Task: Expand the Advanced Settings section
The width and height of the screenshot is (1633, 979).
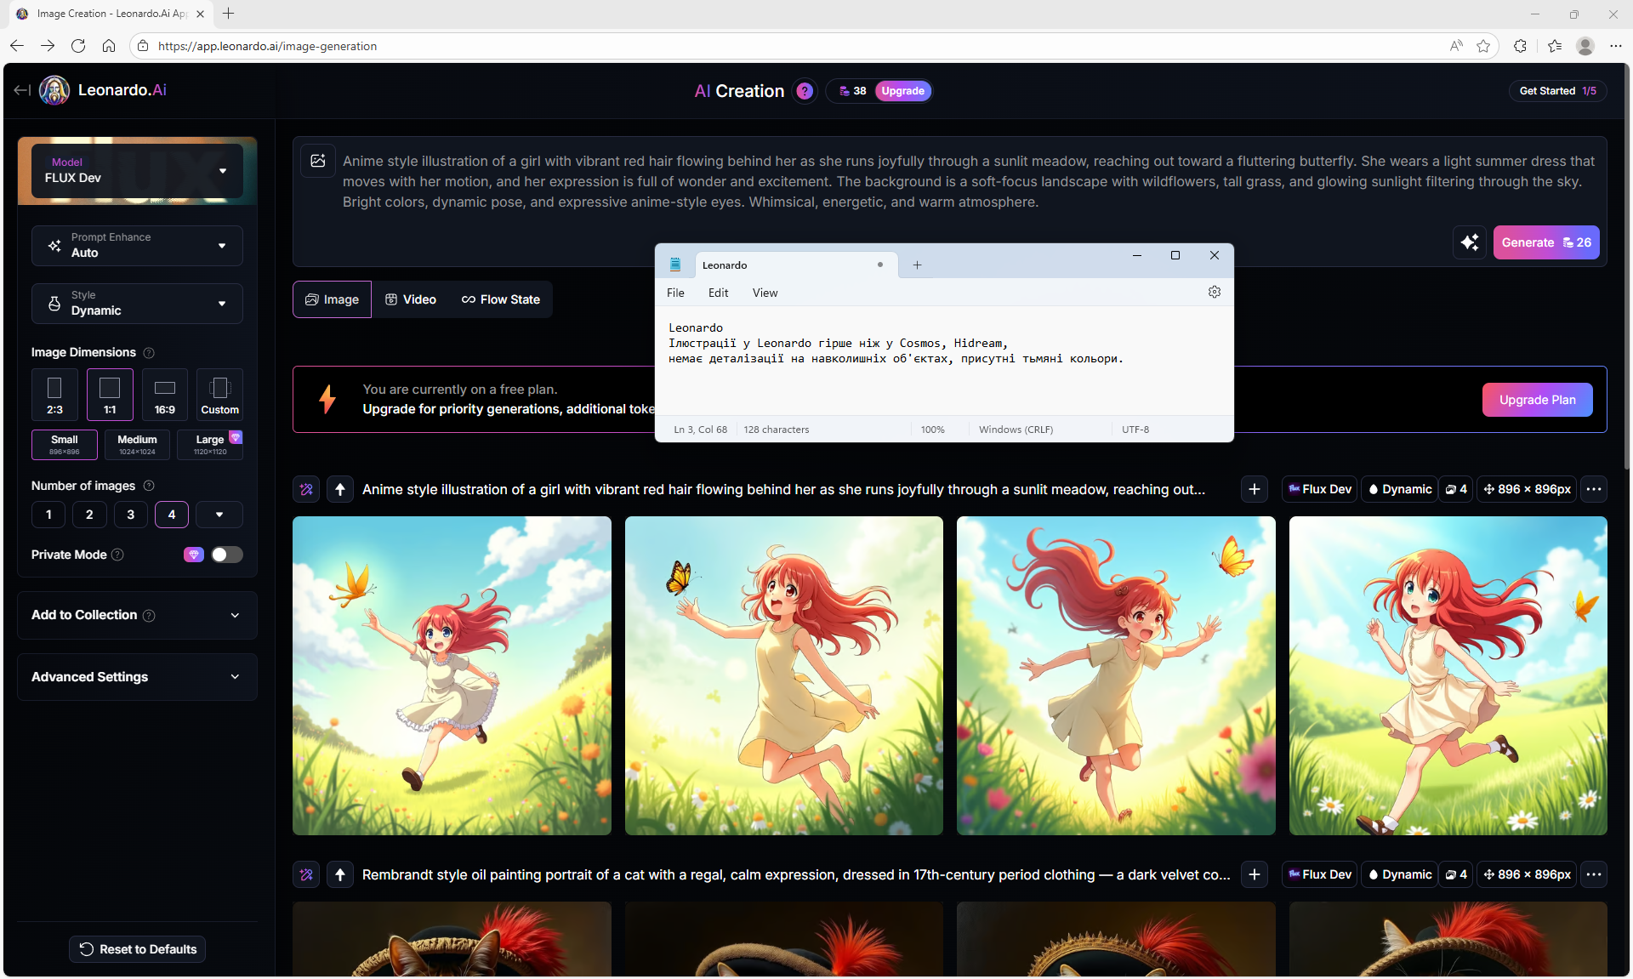Action: tap(137, 677)
